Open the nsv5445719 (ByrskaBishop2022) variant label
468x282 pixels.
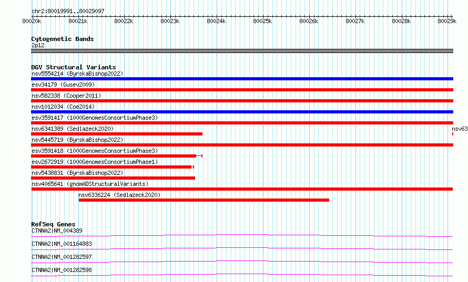point(77,140)
